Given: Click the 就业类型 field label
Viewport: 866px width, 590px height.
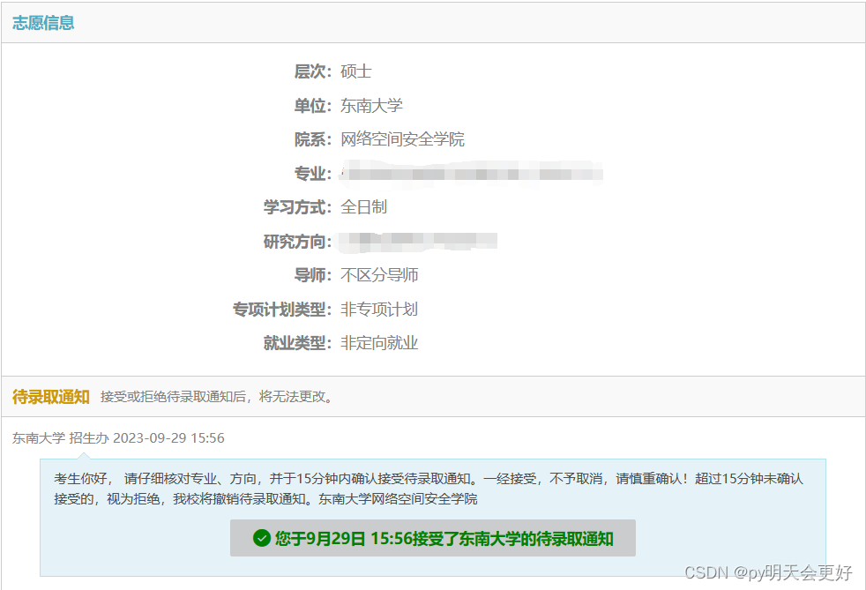Looking at the screenshot, I should 297,343.
